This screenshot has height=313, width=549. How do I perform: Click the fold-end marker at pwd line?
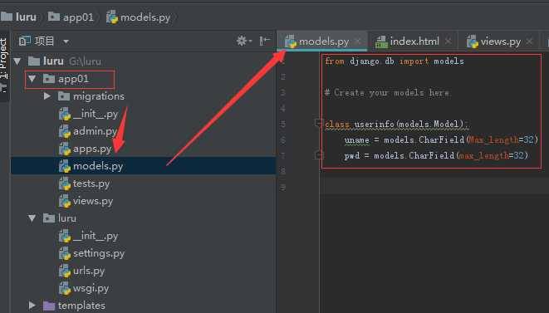pyautogui.click(x=319, y=154)
